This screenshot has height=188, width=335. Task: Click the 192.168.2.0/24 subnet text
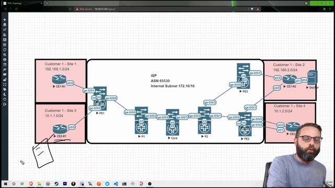(x=285, y=70)
